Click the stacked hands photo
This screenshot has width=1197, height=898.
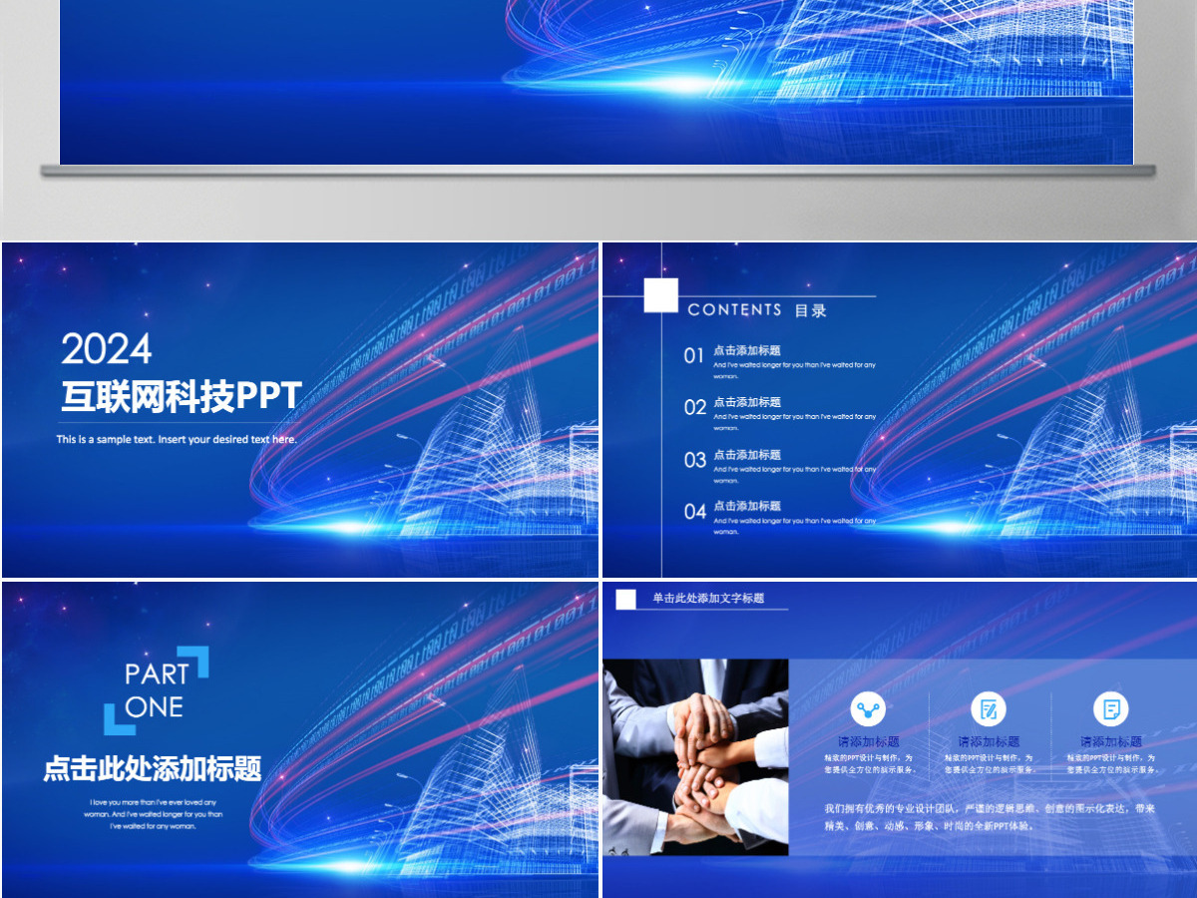click(x=695, y=756)
